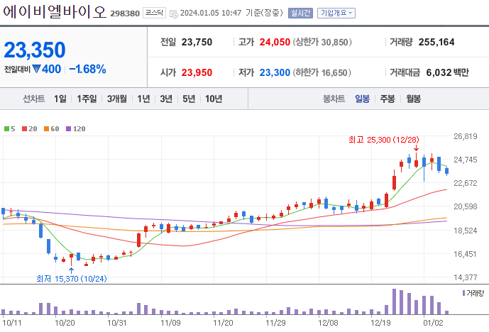This screenshot has width=489, height=332.
Task: Select the 1년 line chart tab
Action: [143, 99]
